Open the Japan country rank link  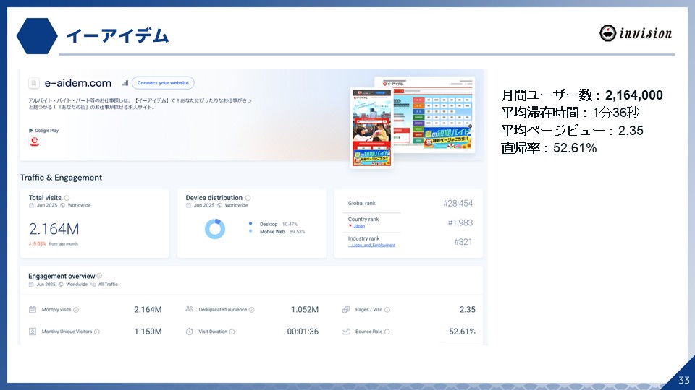pyautogui.click(x=359, y=226)
